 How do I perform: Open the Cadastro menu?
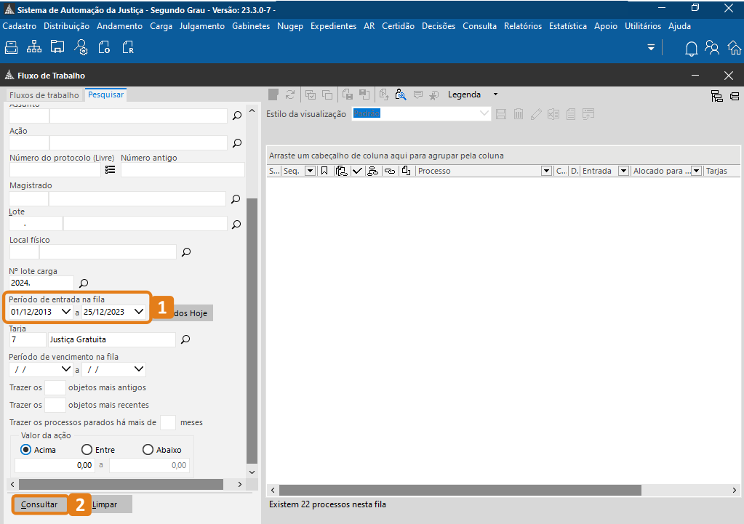click(x=20, y=26)
